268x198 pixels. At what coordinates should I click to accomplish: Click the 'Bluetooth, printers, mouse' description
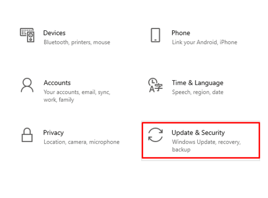[x=77, y=42]
